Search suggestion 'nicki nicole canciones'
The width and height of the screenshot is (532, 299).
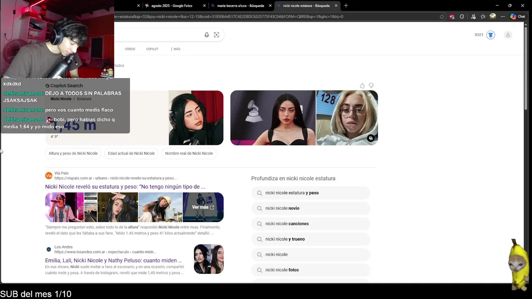coord(310,223)
